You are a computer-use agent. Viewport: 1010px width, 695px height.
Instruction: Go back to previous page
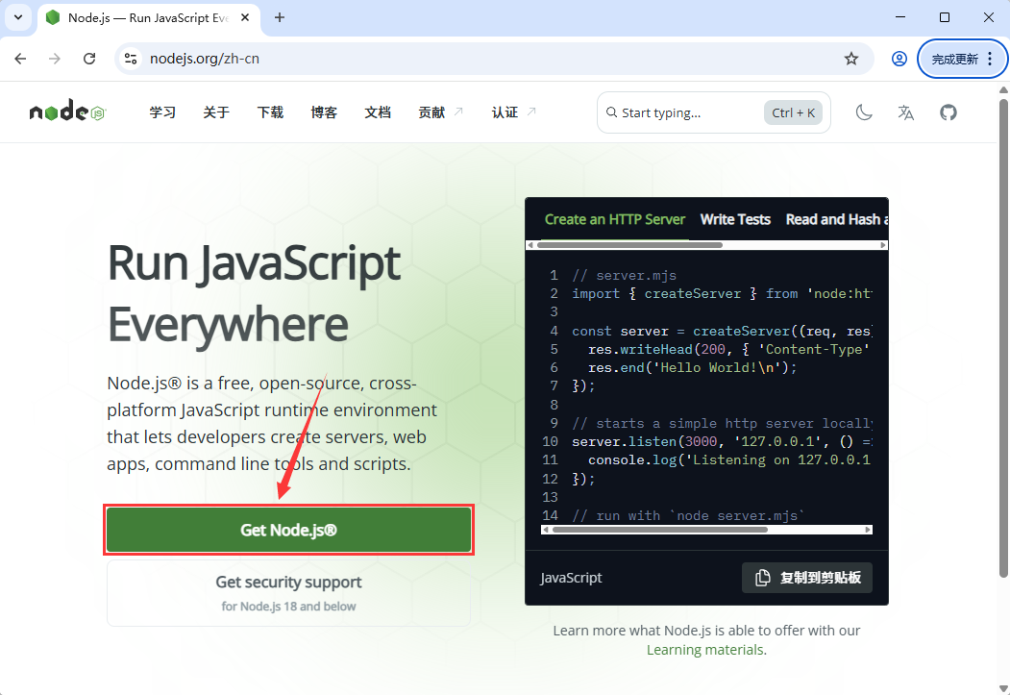click(x=20, y=59)
